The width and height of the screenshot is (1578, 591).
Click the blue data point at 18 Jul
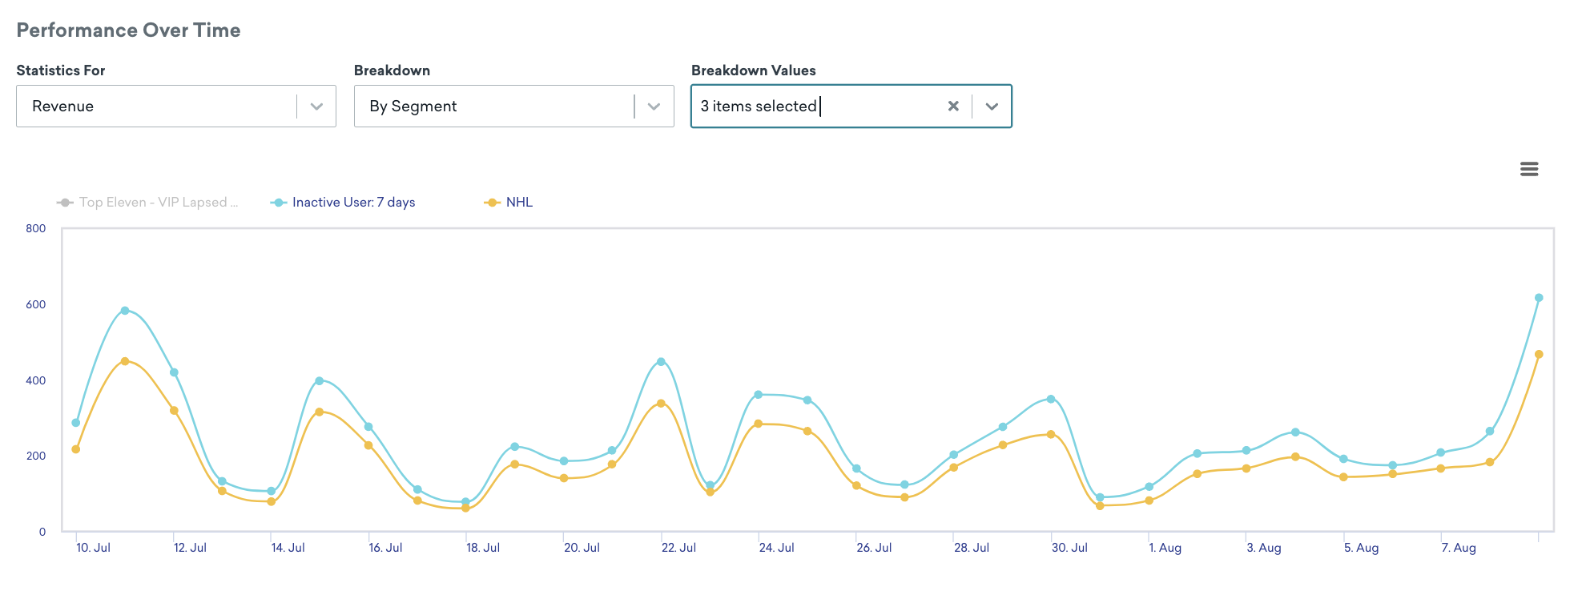point(465,502)
